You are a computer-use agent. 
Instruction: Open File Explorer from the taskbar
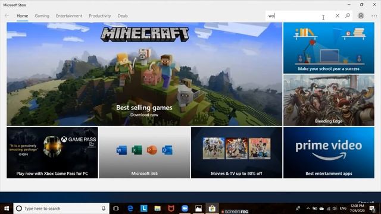(x=157, y=209)
